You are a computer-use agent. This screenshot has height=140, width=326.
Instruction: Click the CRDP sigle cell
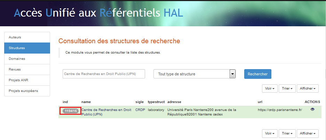coord(140,110)
